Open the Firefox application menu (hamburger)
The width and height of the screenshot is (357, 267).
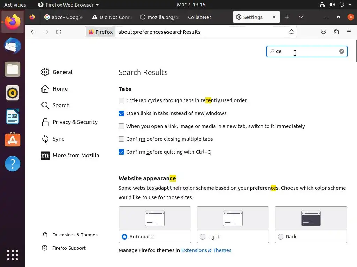[x=349, y=32]
